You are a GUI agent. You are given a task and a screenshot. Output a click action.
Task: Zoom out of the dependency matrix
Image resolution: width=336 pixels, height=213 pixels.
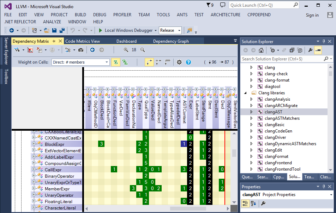(x=143, y=50)
